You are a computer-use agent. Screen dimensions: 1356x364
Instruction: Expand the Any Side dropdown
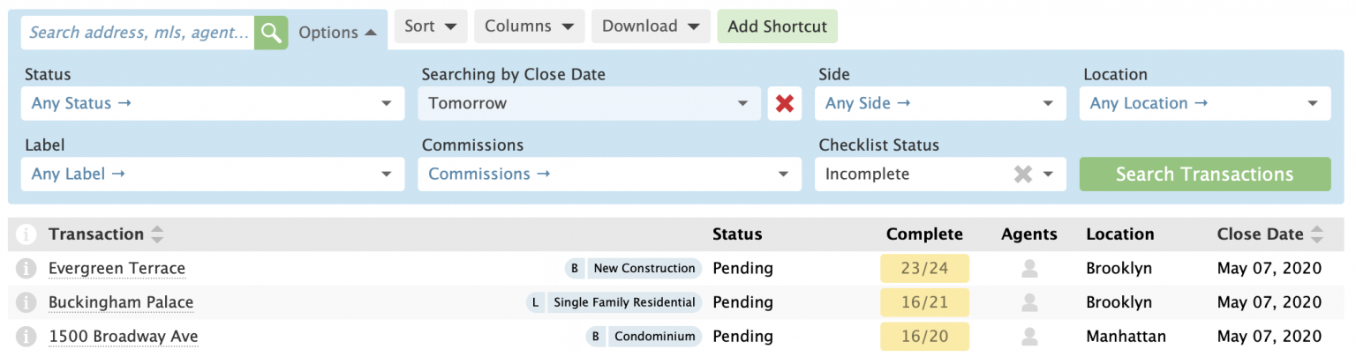(x=940, y=104)
